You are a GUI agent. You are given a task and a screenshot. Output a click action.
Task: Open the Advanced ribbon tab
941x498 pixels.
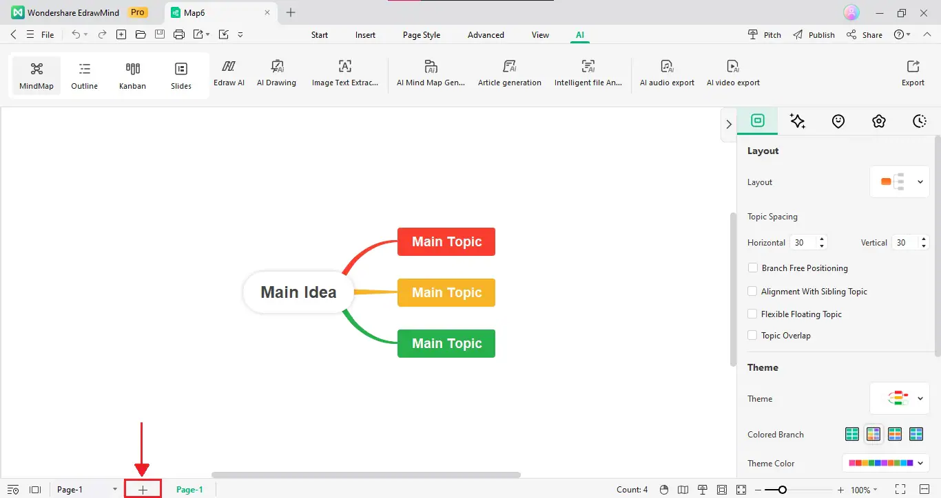pyautogui.click(x=486, y=35)
